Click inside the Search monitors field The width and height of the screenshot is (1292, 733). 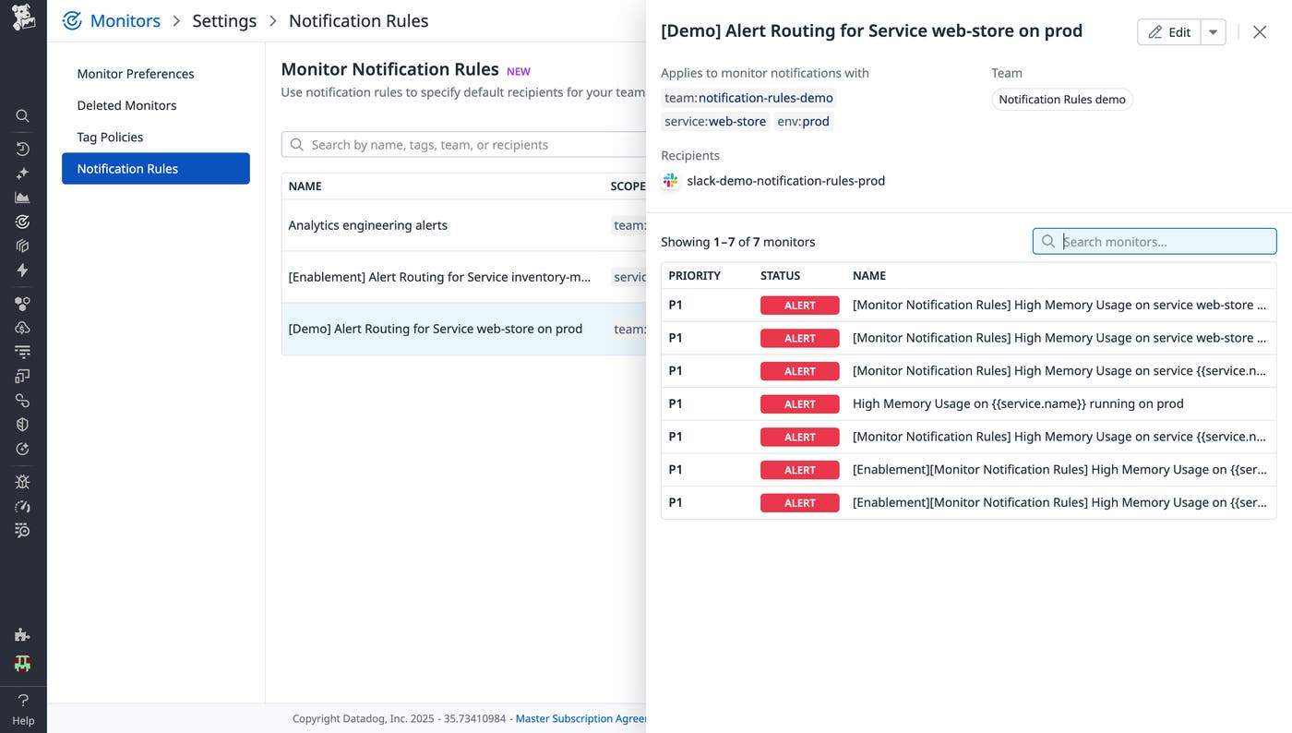1154,241
